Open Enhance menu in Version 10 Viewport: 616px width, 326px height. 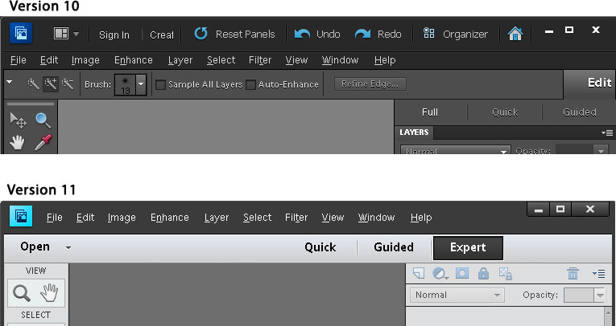[133, 60]
